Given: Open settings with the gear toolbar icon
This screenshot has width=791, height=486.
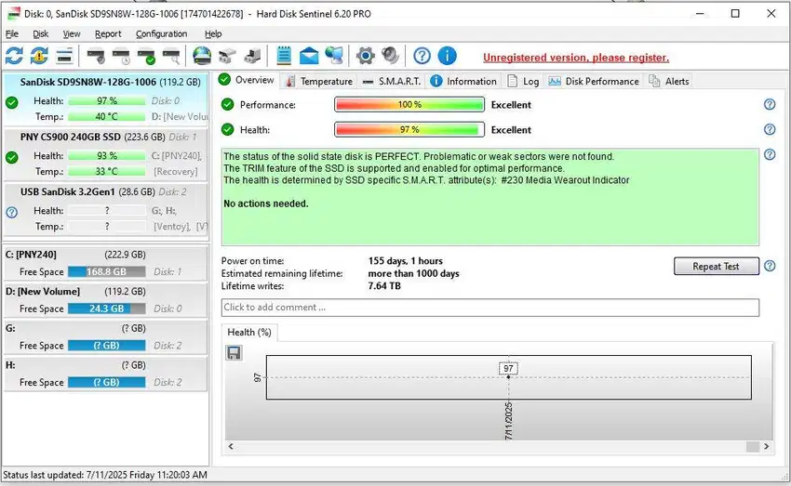Looking at the screenshot, I should 365,56.
